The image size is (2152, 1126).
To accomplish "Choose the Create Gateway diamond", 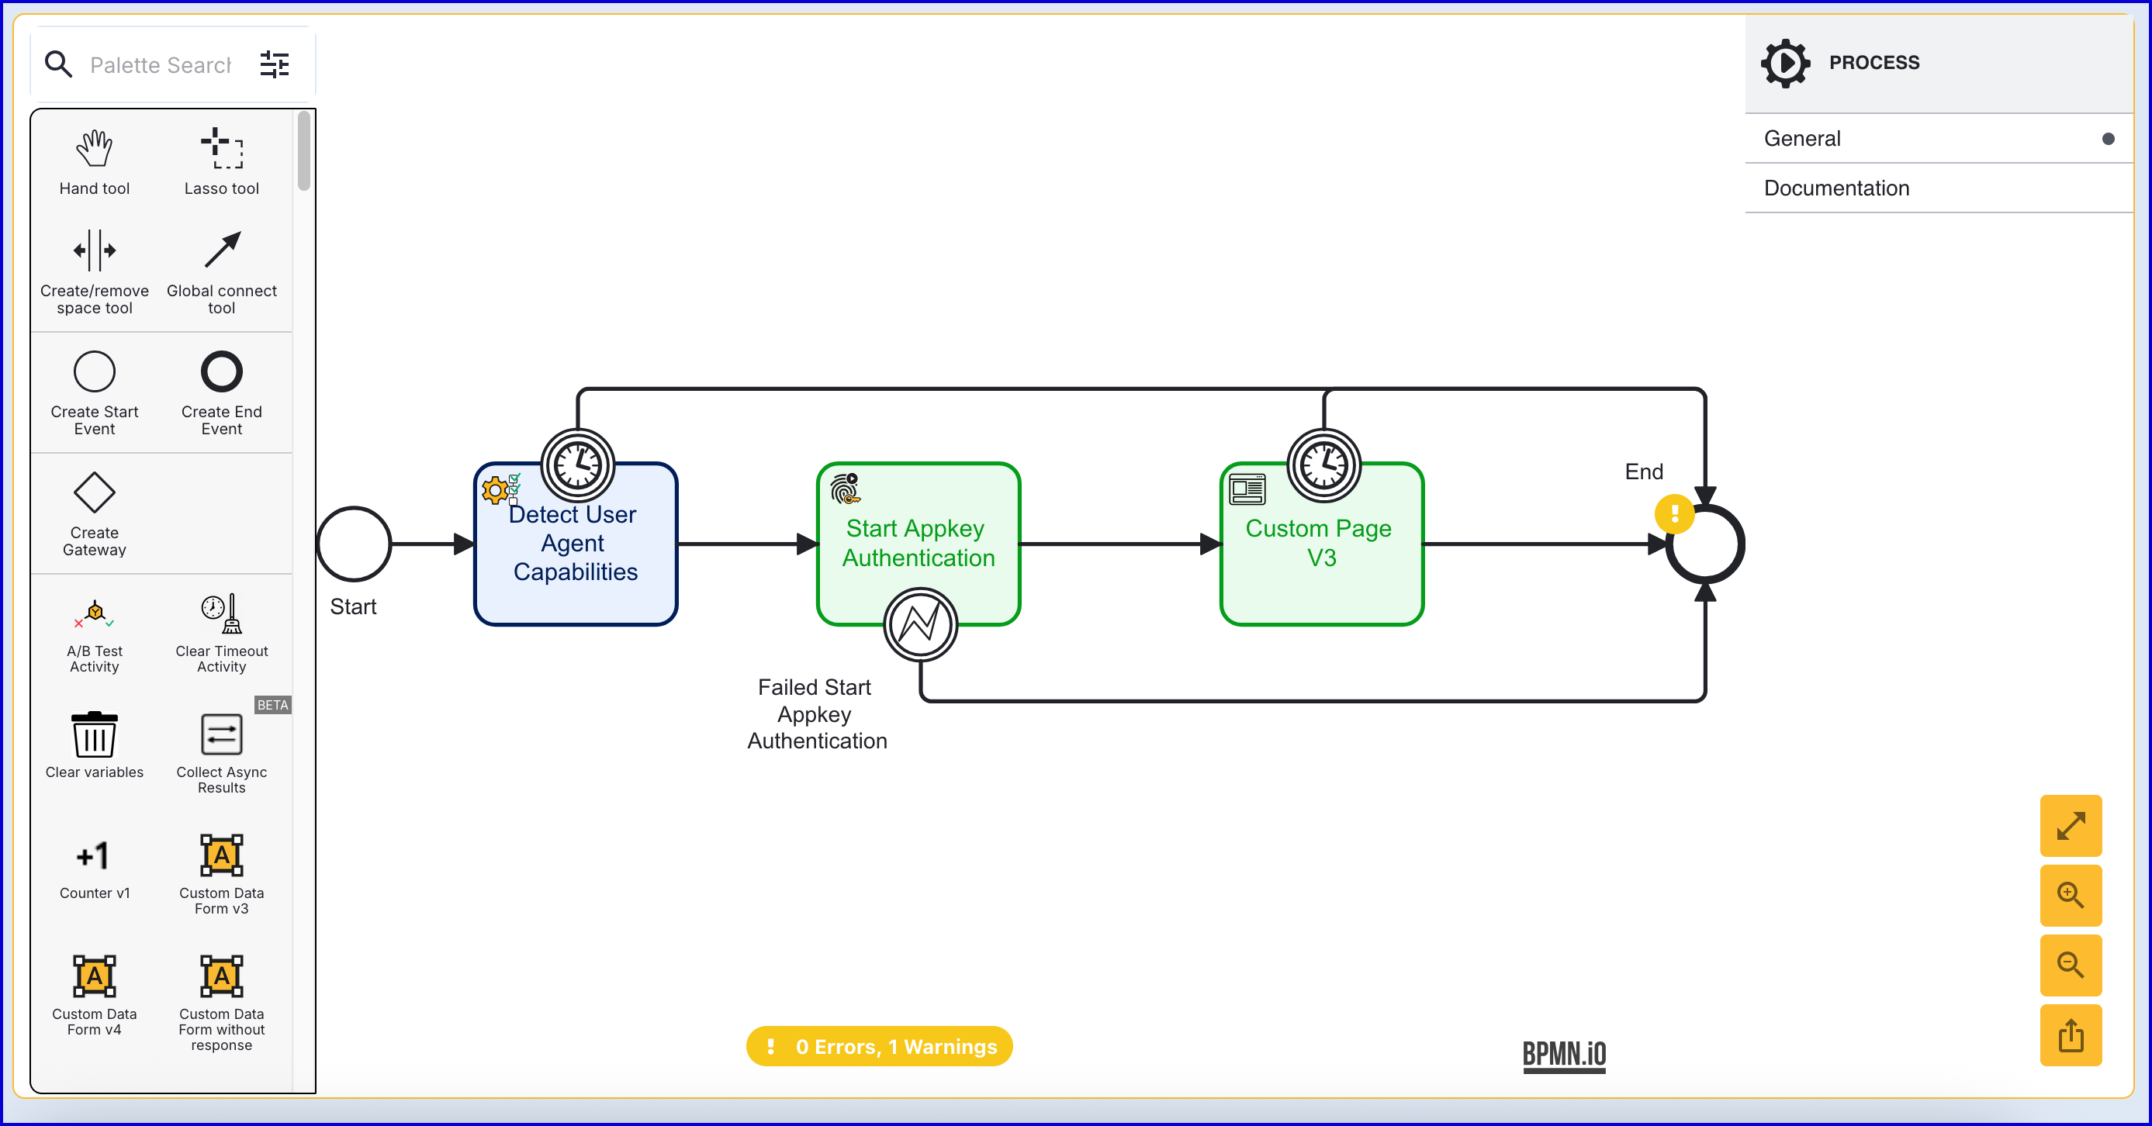I will 95,493.
